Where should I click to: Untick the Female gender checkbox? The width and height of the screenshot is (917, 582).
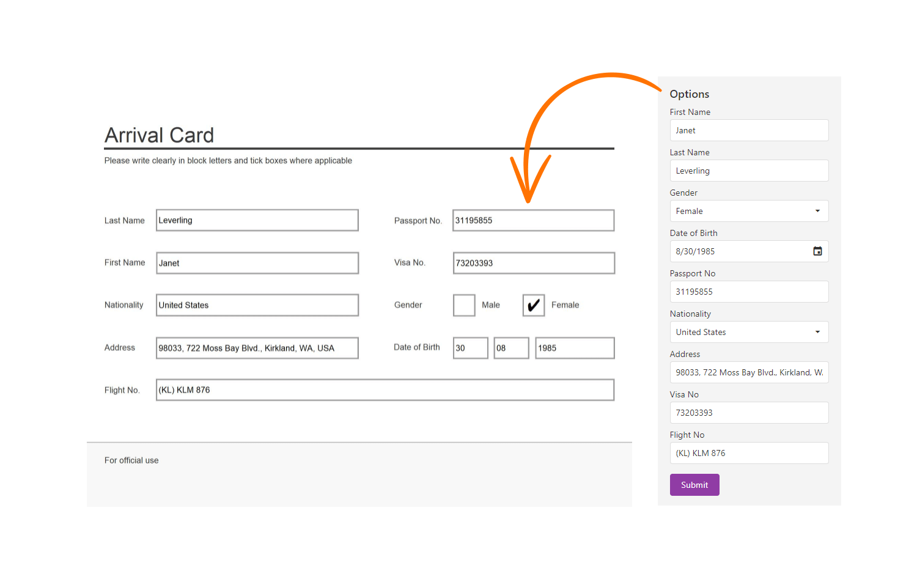534,305
